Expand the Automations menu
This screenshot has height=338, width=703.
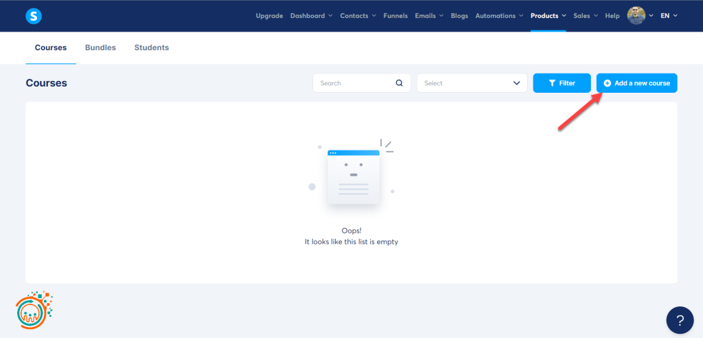tap(499, 16)
